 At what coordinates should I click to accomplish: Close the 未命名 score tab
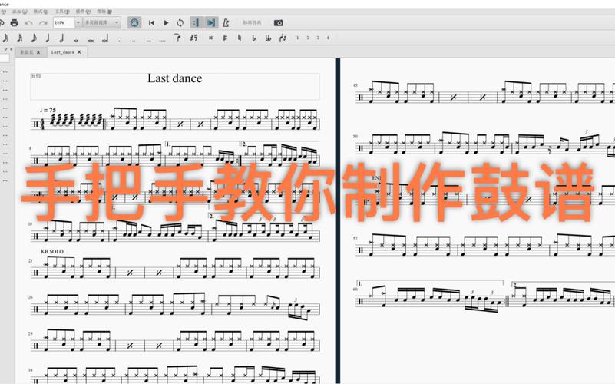tap(38, 52)
